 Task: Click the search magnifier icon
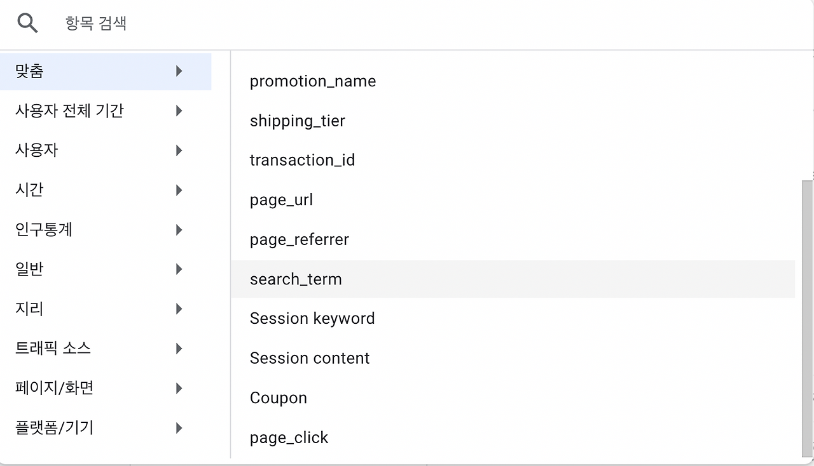[27, 23]
